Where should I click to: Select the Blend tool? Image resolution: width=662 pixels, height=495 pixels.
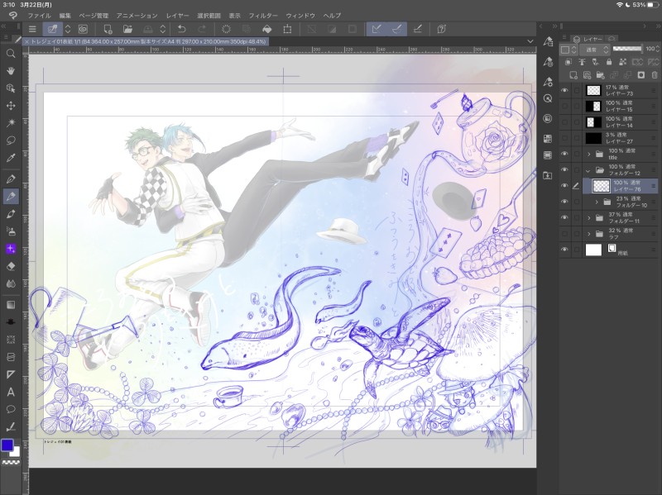point(11,283)
